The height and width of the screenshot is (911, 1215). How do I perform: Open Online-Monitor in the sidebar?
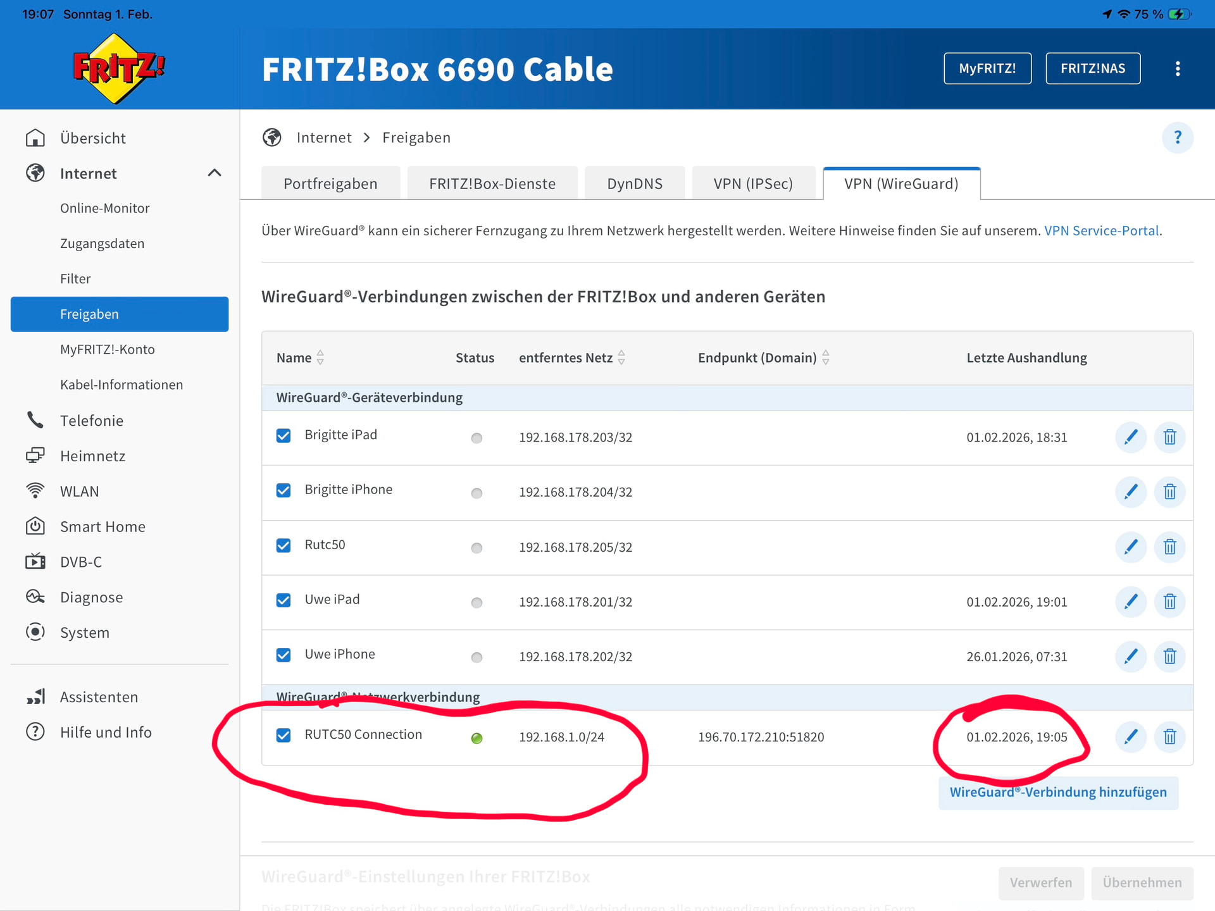pyautogui.click(x=104, y=208)
